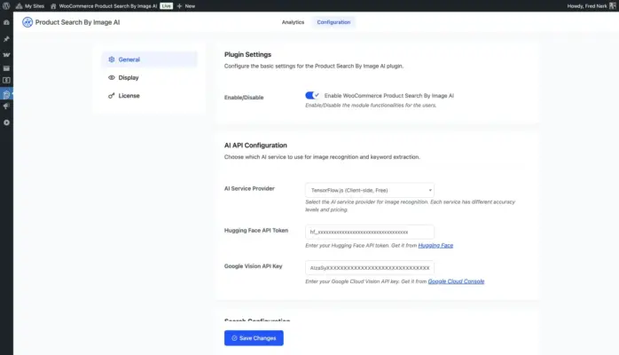Click the General gear icon
Viewport: 619px width, 355px height.
coord(112,59)
